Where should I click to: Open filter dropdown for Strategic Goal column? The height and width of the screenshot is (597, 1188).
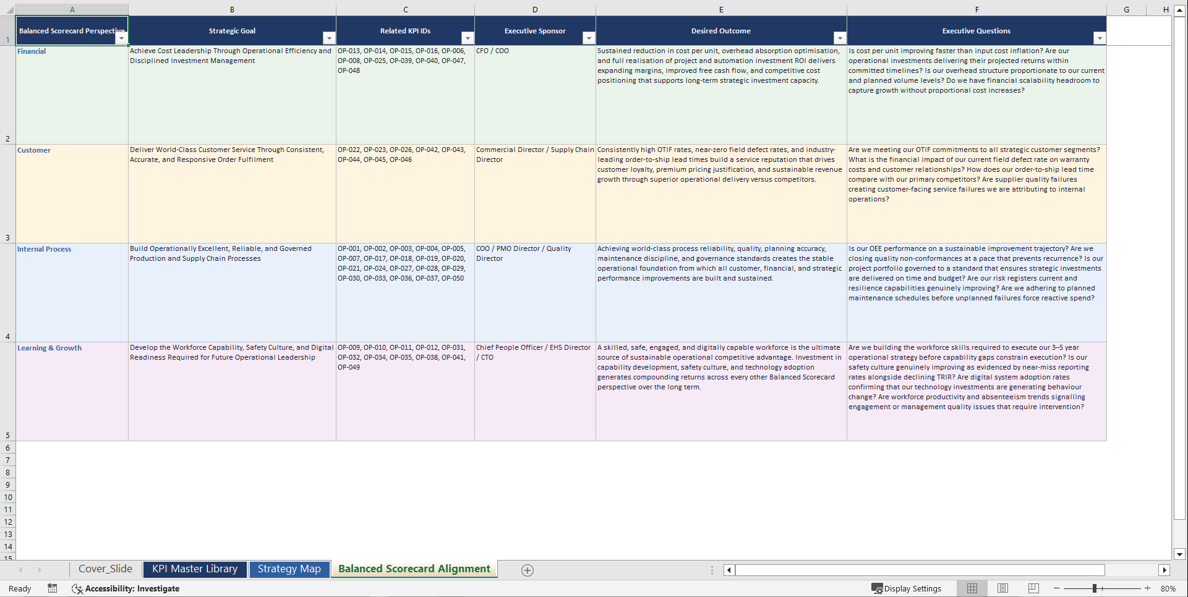(x=329, y=38)
